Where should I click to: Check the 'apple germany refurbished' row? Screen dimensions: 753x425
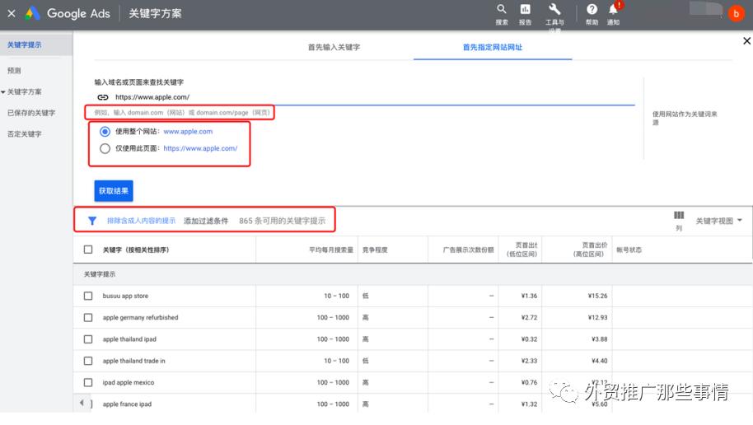[88, 317]
